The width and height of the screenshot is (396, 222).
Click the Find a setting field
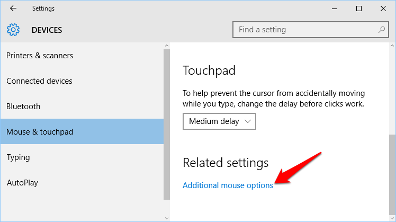click(x=310, y=30)
